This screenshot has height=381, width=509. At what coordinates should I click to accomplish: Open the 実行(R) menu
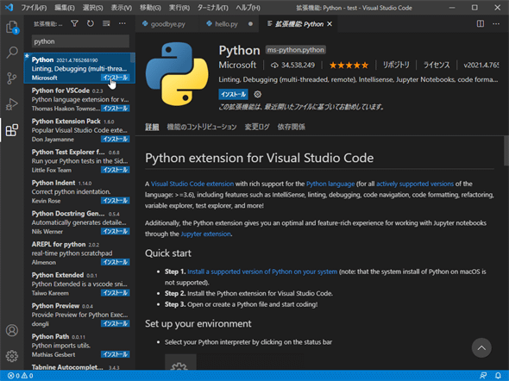pyautogui.click(x=179, y=8)
